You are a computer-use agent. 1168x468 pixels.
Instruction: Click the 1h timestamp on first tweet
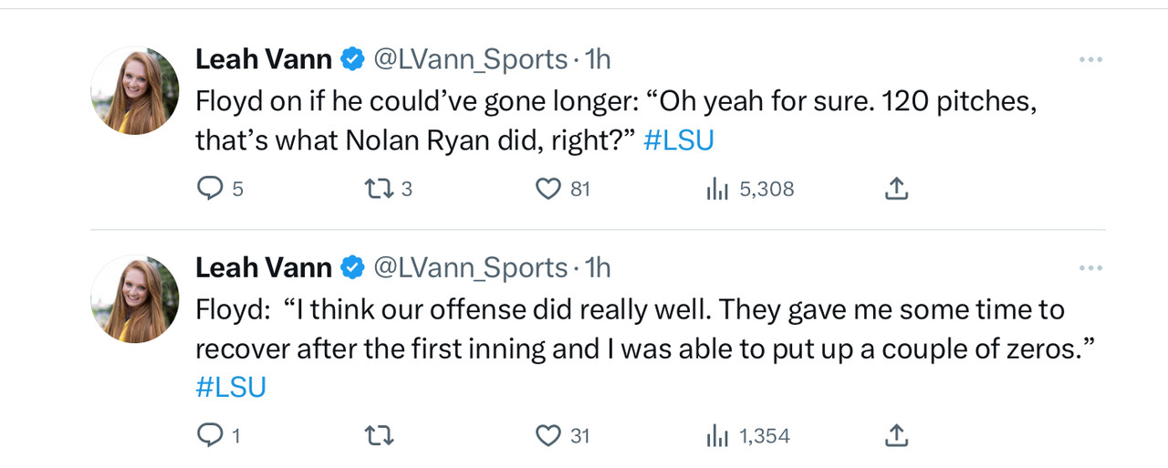(597, 59)
